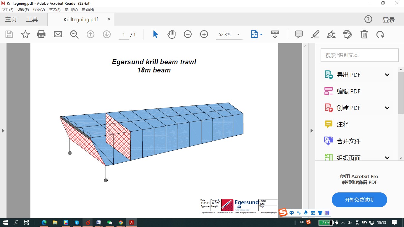
Task: Click the Print file icon
Action: [41, 34]
